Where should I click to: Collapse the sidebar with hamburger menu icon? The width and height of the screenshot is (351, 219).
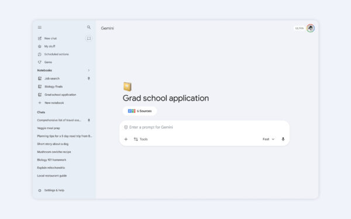(x=40, y=27)
